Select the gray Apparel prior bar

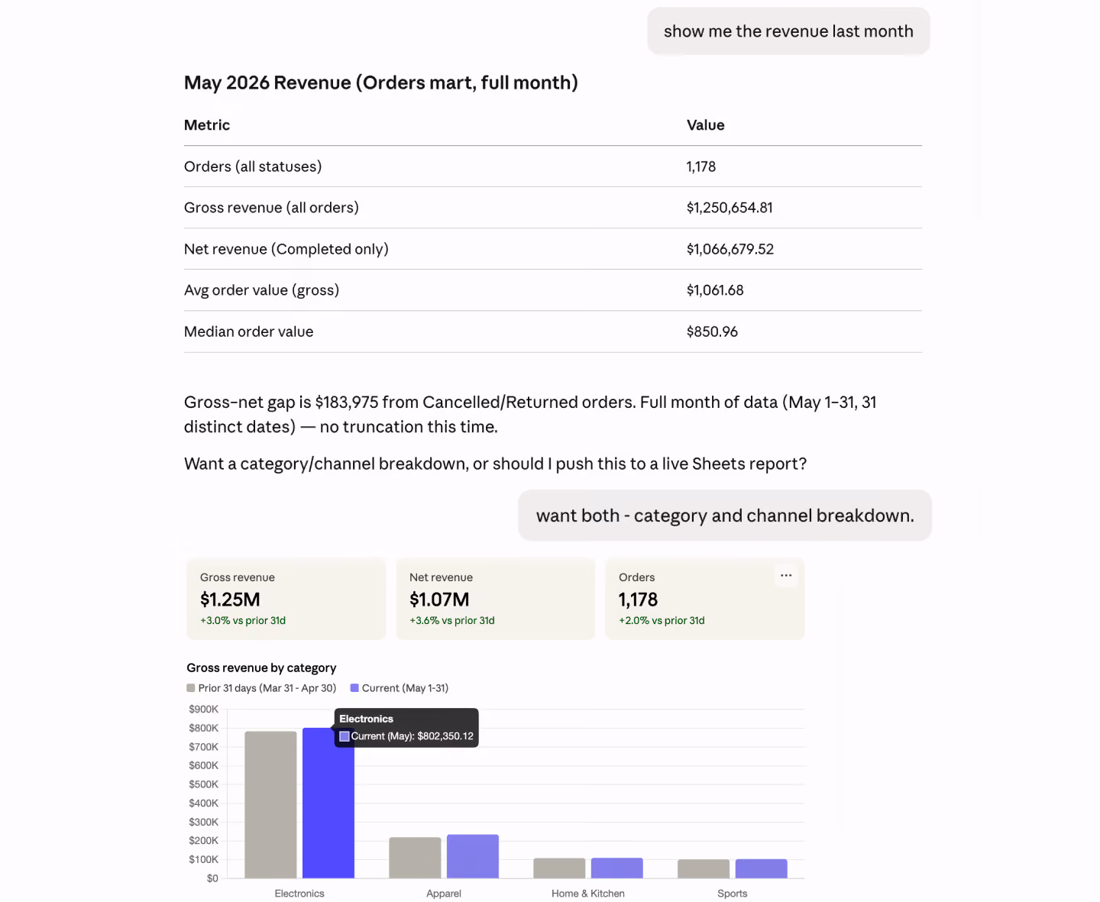(x=415, y=858)
